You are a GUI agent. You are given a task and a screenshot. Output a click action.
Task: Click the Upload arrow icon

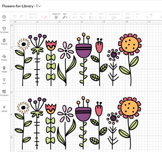tap(4, 107)
